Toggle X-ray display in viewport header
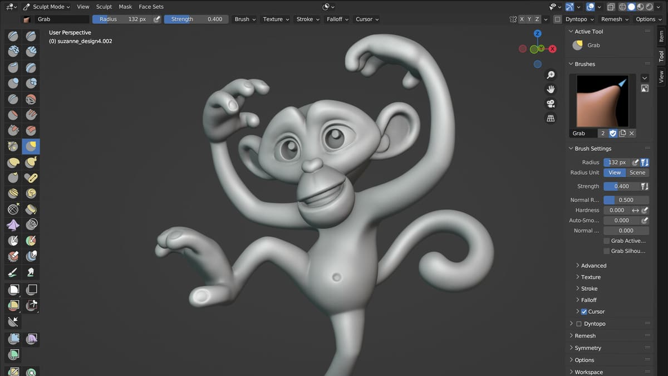The height and width of the screenshot is (376, 668). [611, 7]
